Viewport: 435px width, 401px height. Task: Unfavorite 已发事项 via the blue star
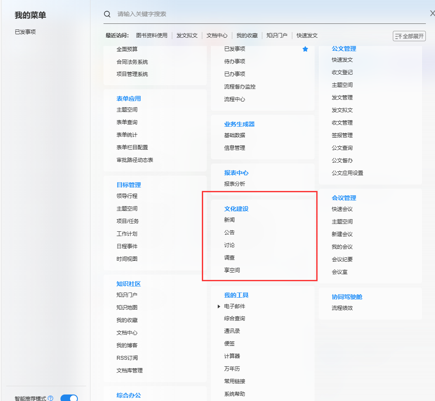305,49
